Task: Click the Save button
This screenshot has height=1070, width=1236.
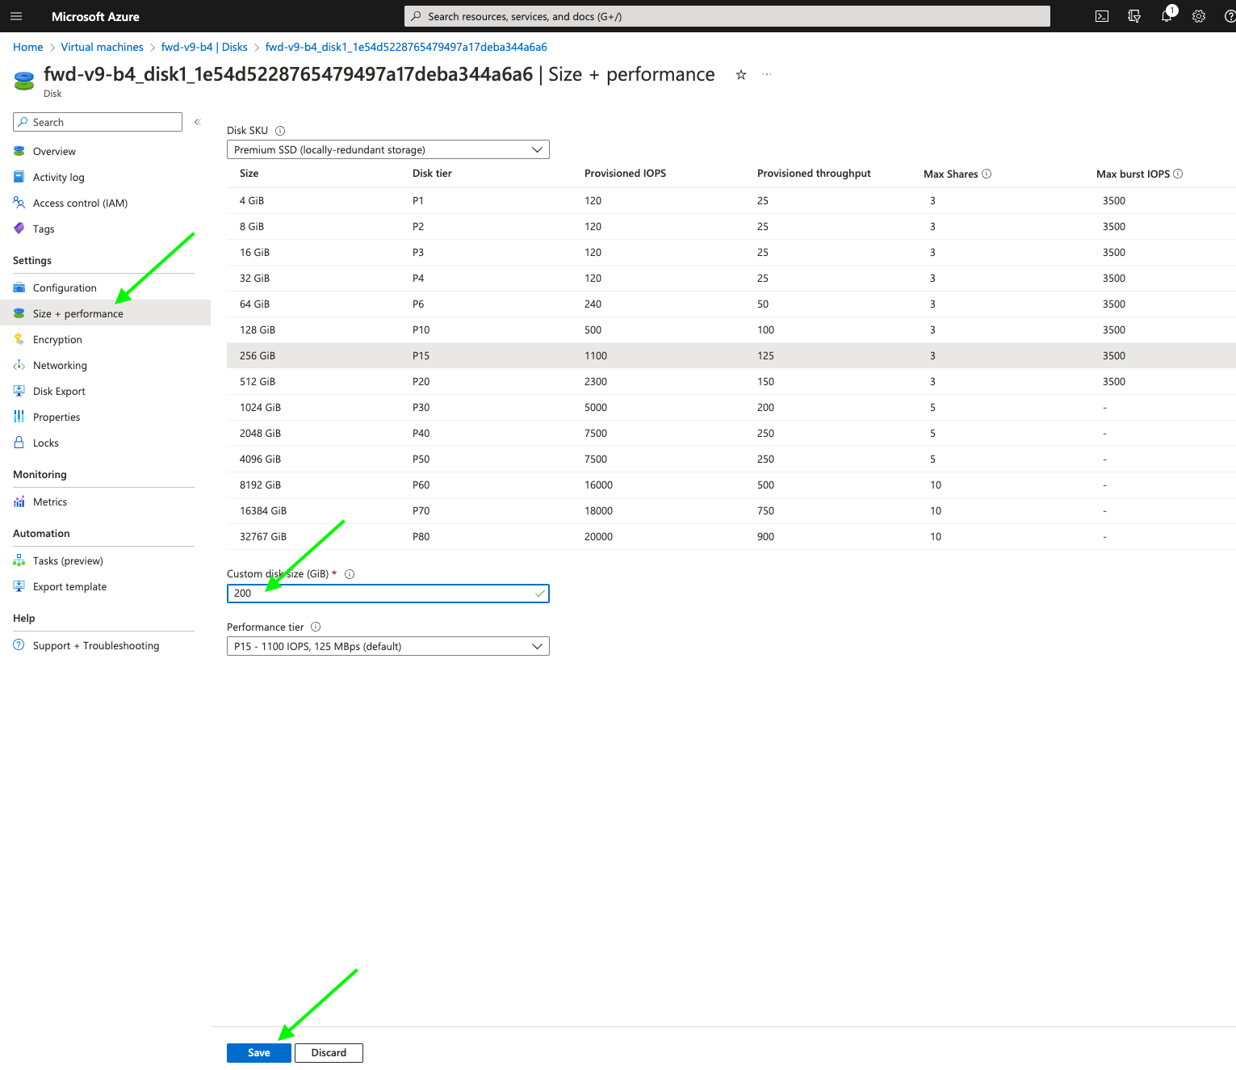Action: (x=258, y=1053)
